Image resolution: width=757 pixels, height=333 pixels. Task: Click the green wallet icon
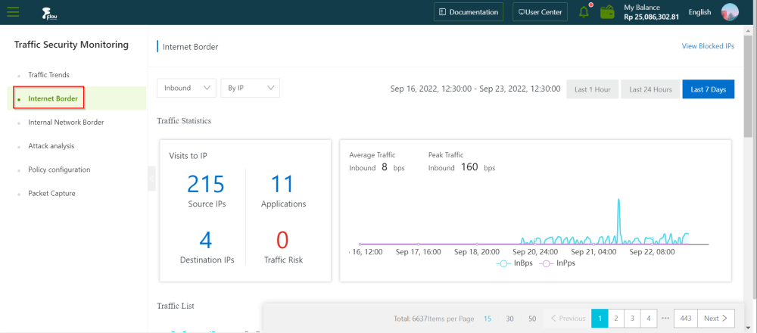(607, 12)
